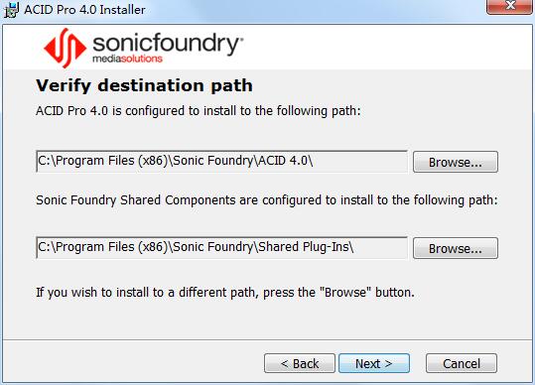The image size is (535, 385).
Task: Browse for the ACID 4.0 install folder
Action: pyautogui.click(x=456, y=162)
